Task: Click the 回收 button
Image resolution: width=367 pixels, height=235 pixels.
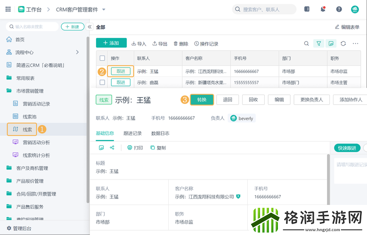Action: tap(253, 100)
